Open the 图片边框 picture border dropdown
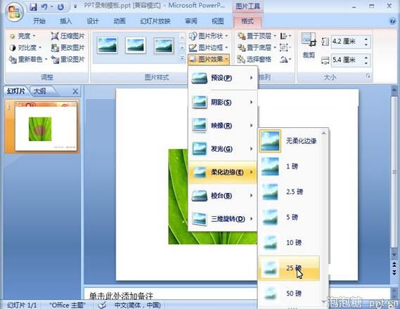Screen dimensions: 400x309 pos(208,48)
